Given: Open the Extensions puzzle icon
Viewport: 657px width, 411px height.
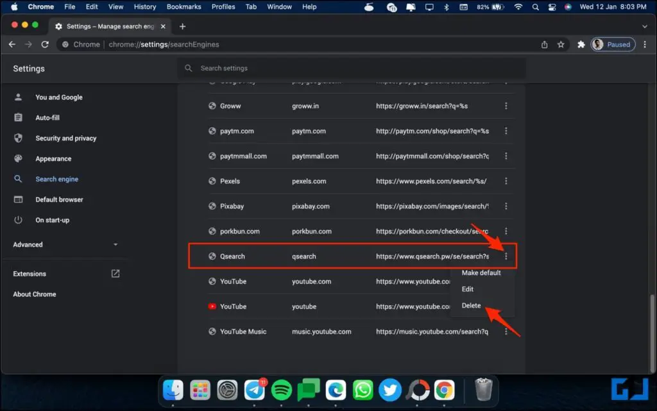Looking at the screenshot, I should pos(581,44).
